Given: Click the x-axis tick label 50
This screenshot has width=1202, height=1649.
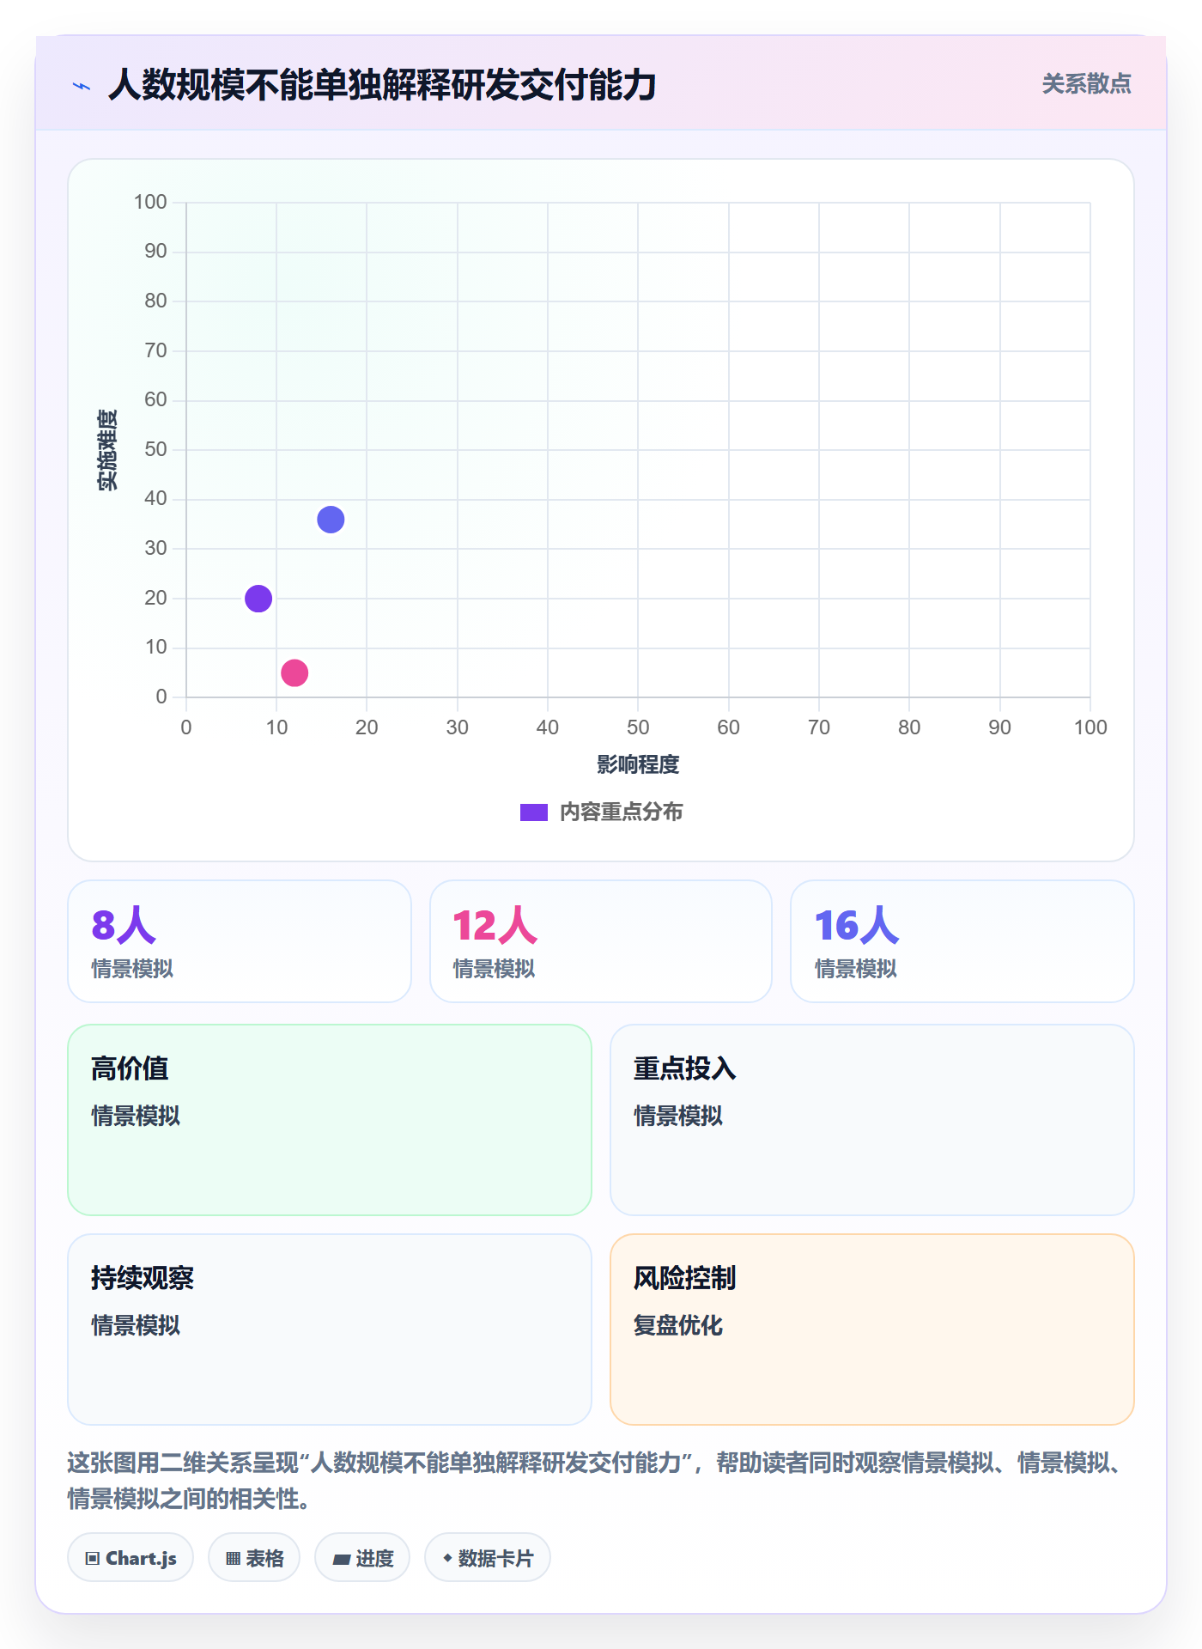Looking at the screenshot, I should point(638,727).
